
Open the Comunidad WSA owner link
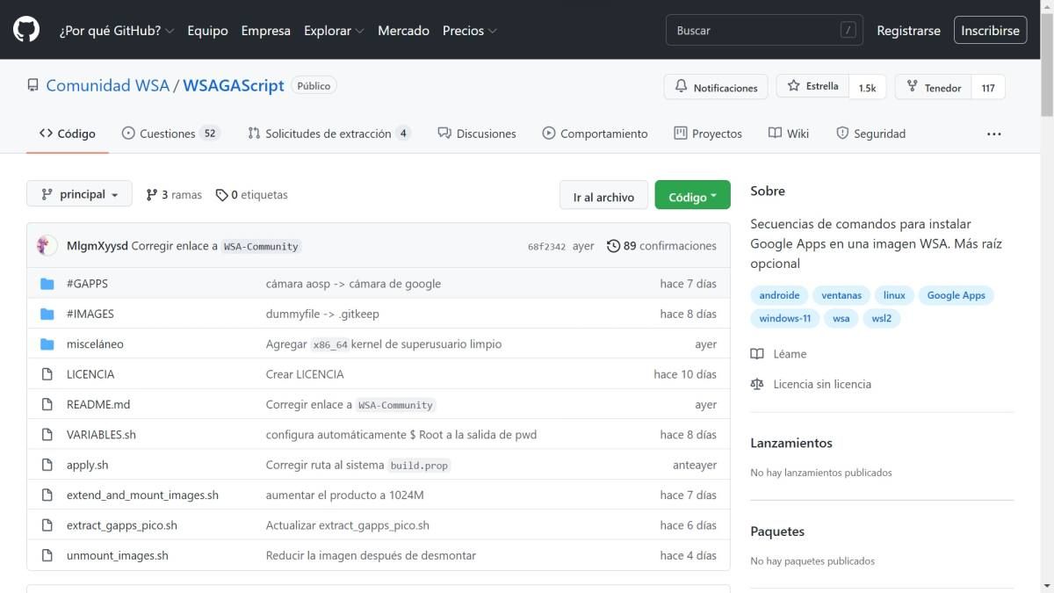[x=107, y=86]
